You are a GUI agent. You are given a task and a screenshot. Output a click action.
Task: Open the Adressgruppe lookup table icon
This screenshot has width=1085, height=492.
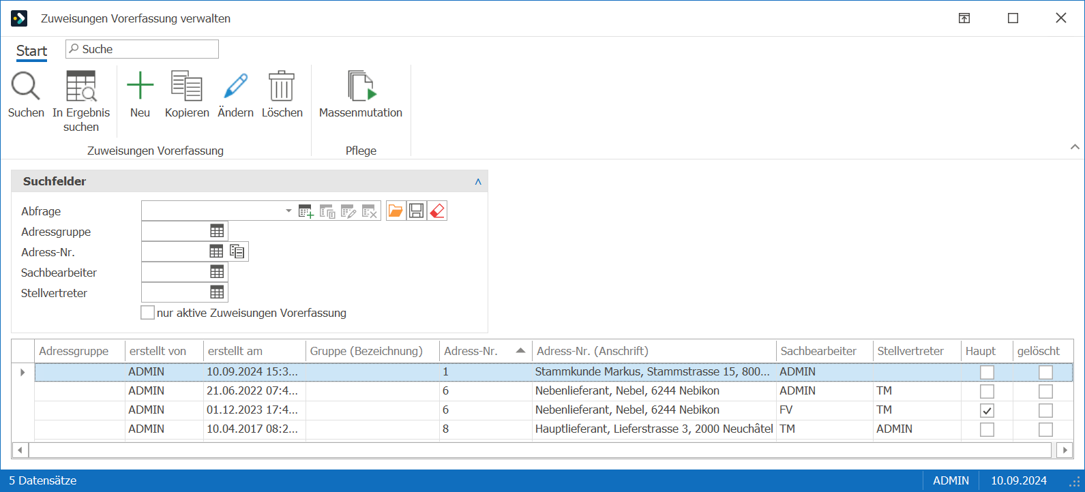[x=217, y=231]
